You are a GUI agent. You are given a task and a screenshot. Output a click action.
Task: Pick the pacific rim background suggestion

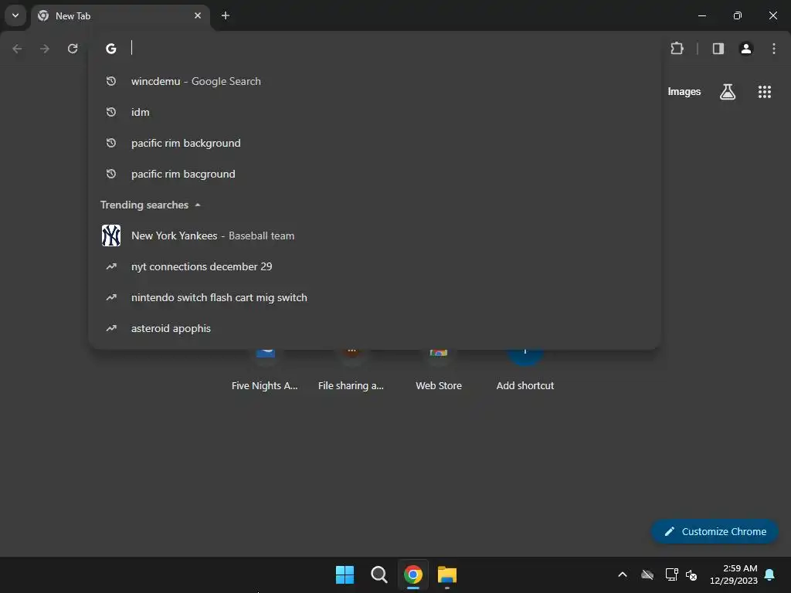tap(375, 143)
